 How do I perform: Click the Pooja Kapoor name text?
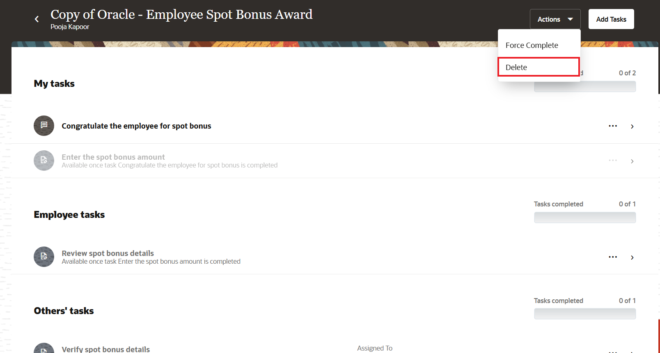tap(70, 27)
